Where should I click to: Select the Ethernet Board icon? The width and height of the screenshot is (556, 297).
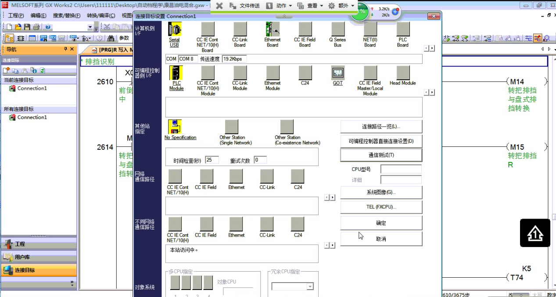(273, 29)
